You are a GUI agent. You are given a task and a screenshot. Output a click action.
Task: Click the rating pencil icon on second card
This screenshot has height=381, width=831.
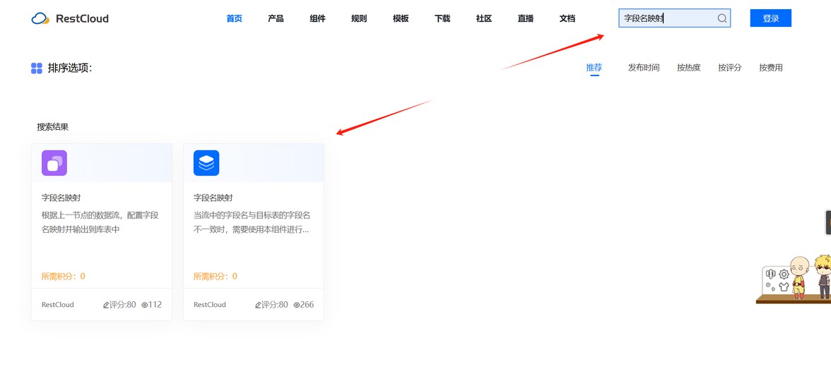pyautogui.click(x=258, y=305)
